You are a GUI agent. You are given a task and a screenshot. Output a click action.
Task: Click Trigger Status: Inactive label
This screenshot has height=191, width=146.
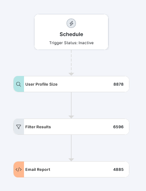(x=71, y=43)
